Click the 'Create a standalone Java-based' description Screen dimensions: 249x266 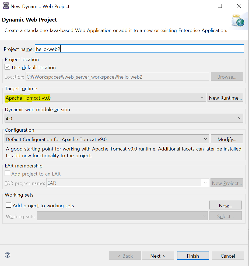(x=116, y=30)
